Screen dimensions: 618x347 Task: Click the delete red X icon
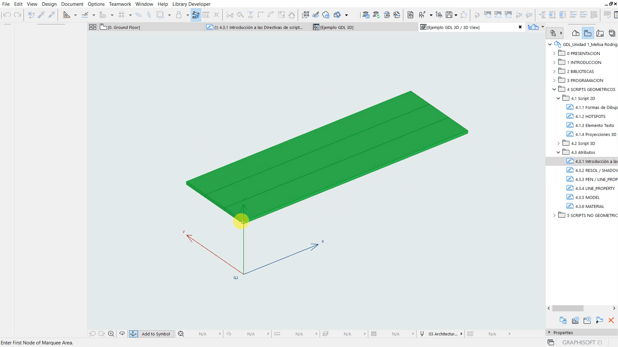click(611, 320)
